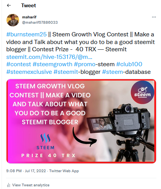Image resolution: width=161 pixels, height=189 pixels.
Task: Open the #steemit hashtag
Action: coord(66,72)
